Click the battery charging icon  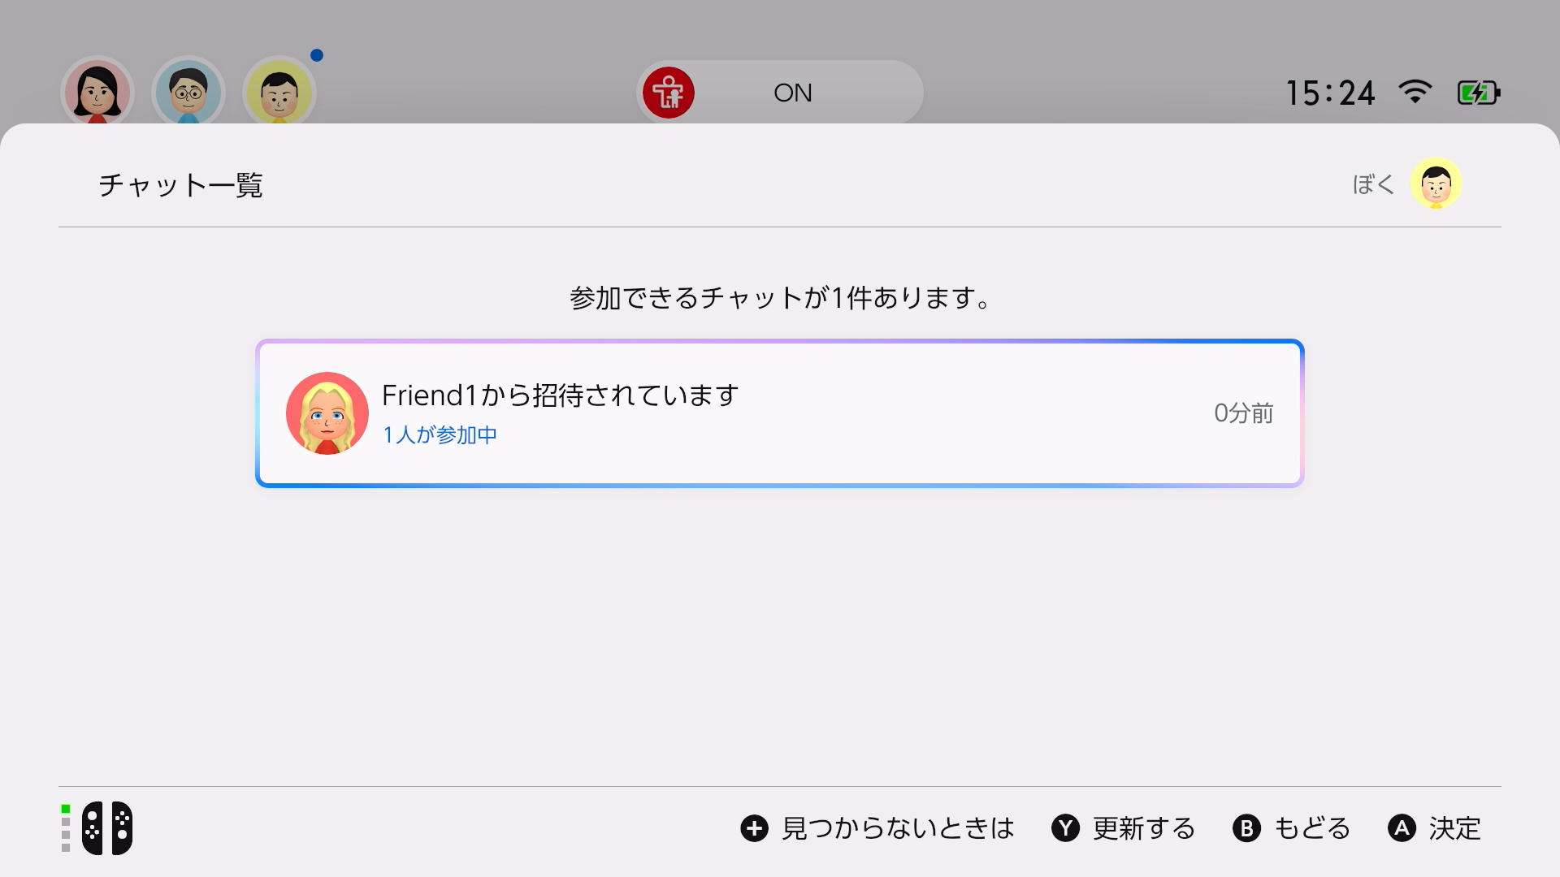click(1479, 93)
